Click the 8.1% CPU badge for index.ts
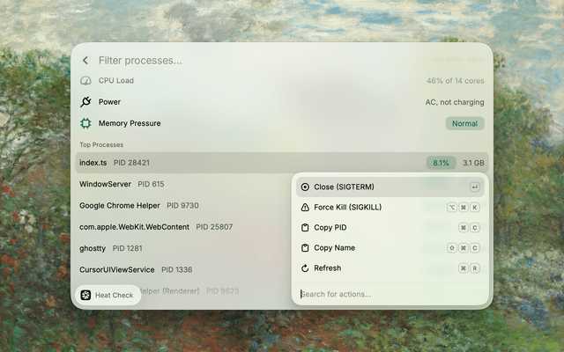The height and width of the screenshot is (352, 564). click(441, 163)
